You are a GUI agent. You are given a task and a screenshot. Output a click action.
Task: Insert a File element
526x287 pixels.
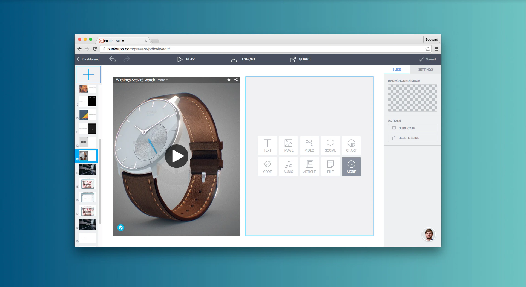pos(330,167)
